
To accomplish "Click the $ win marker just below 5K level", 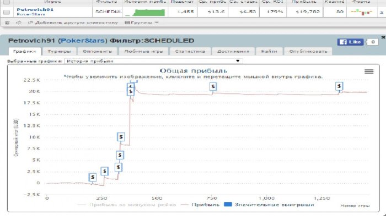I will click(119, 167).
